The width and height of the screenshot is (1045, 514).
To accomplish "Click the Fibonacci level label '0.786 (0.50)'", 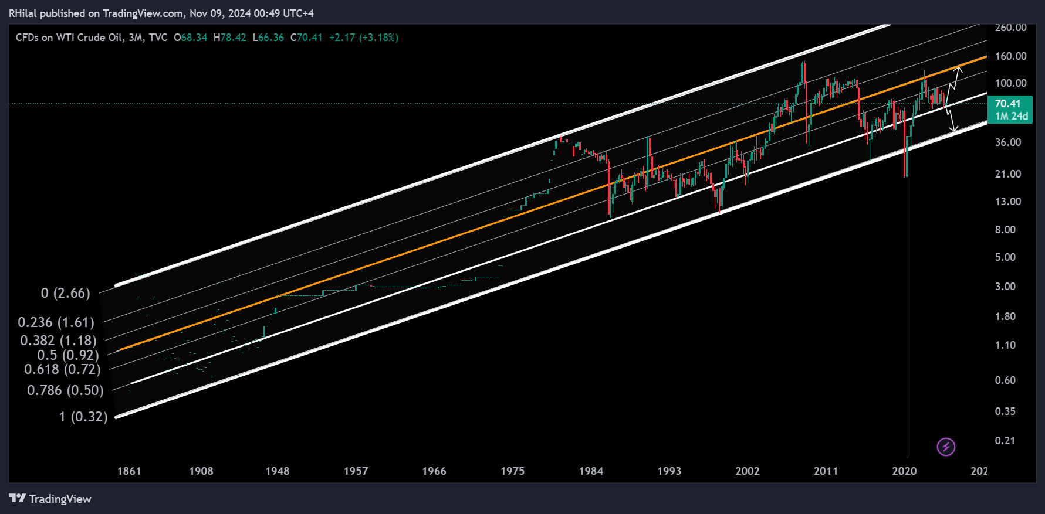I will pyautogui.click(x=66, y=390).
